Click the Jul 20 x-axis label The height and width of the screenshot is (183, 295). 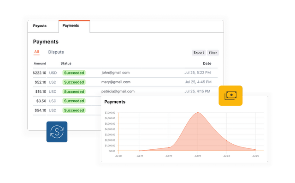(118, 156)
